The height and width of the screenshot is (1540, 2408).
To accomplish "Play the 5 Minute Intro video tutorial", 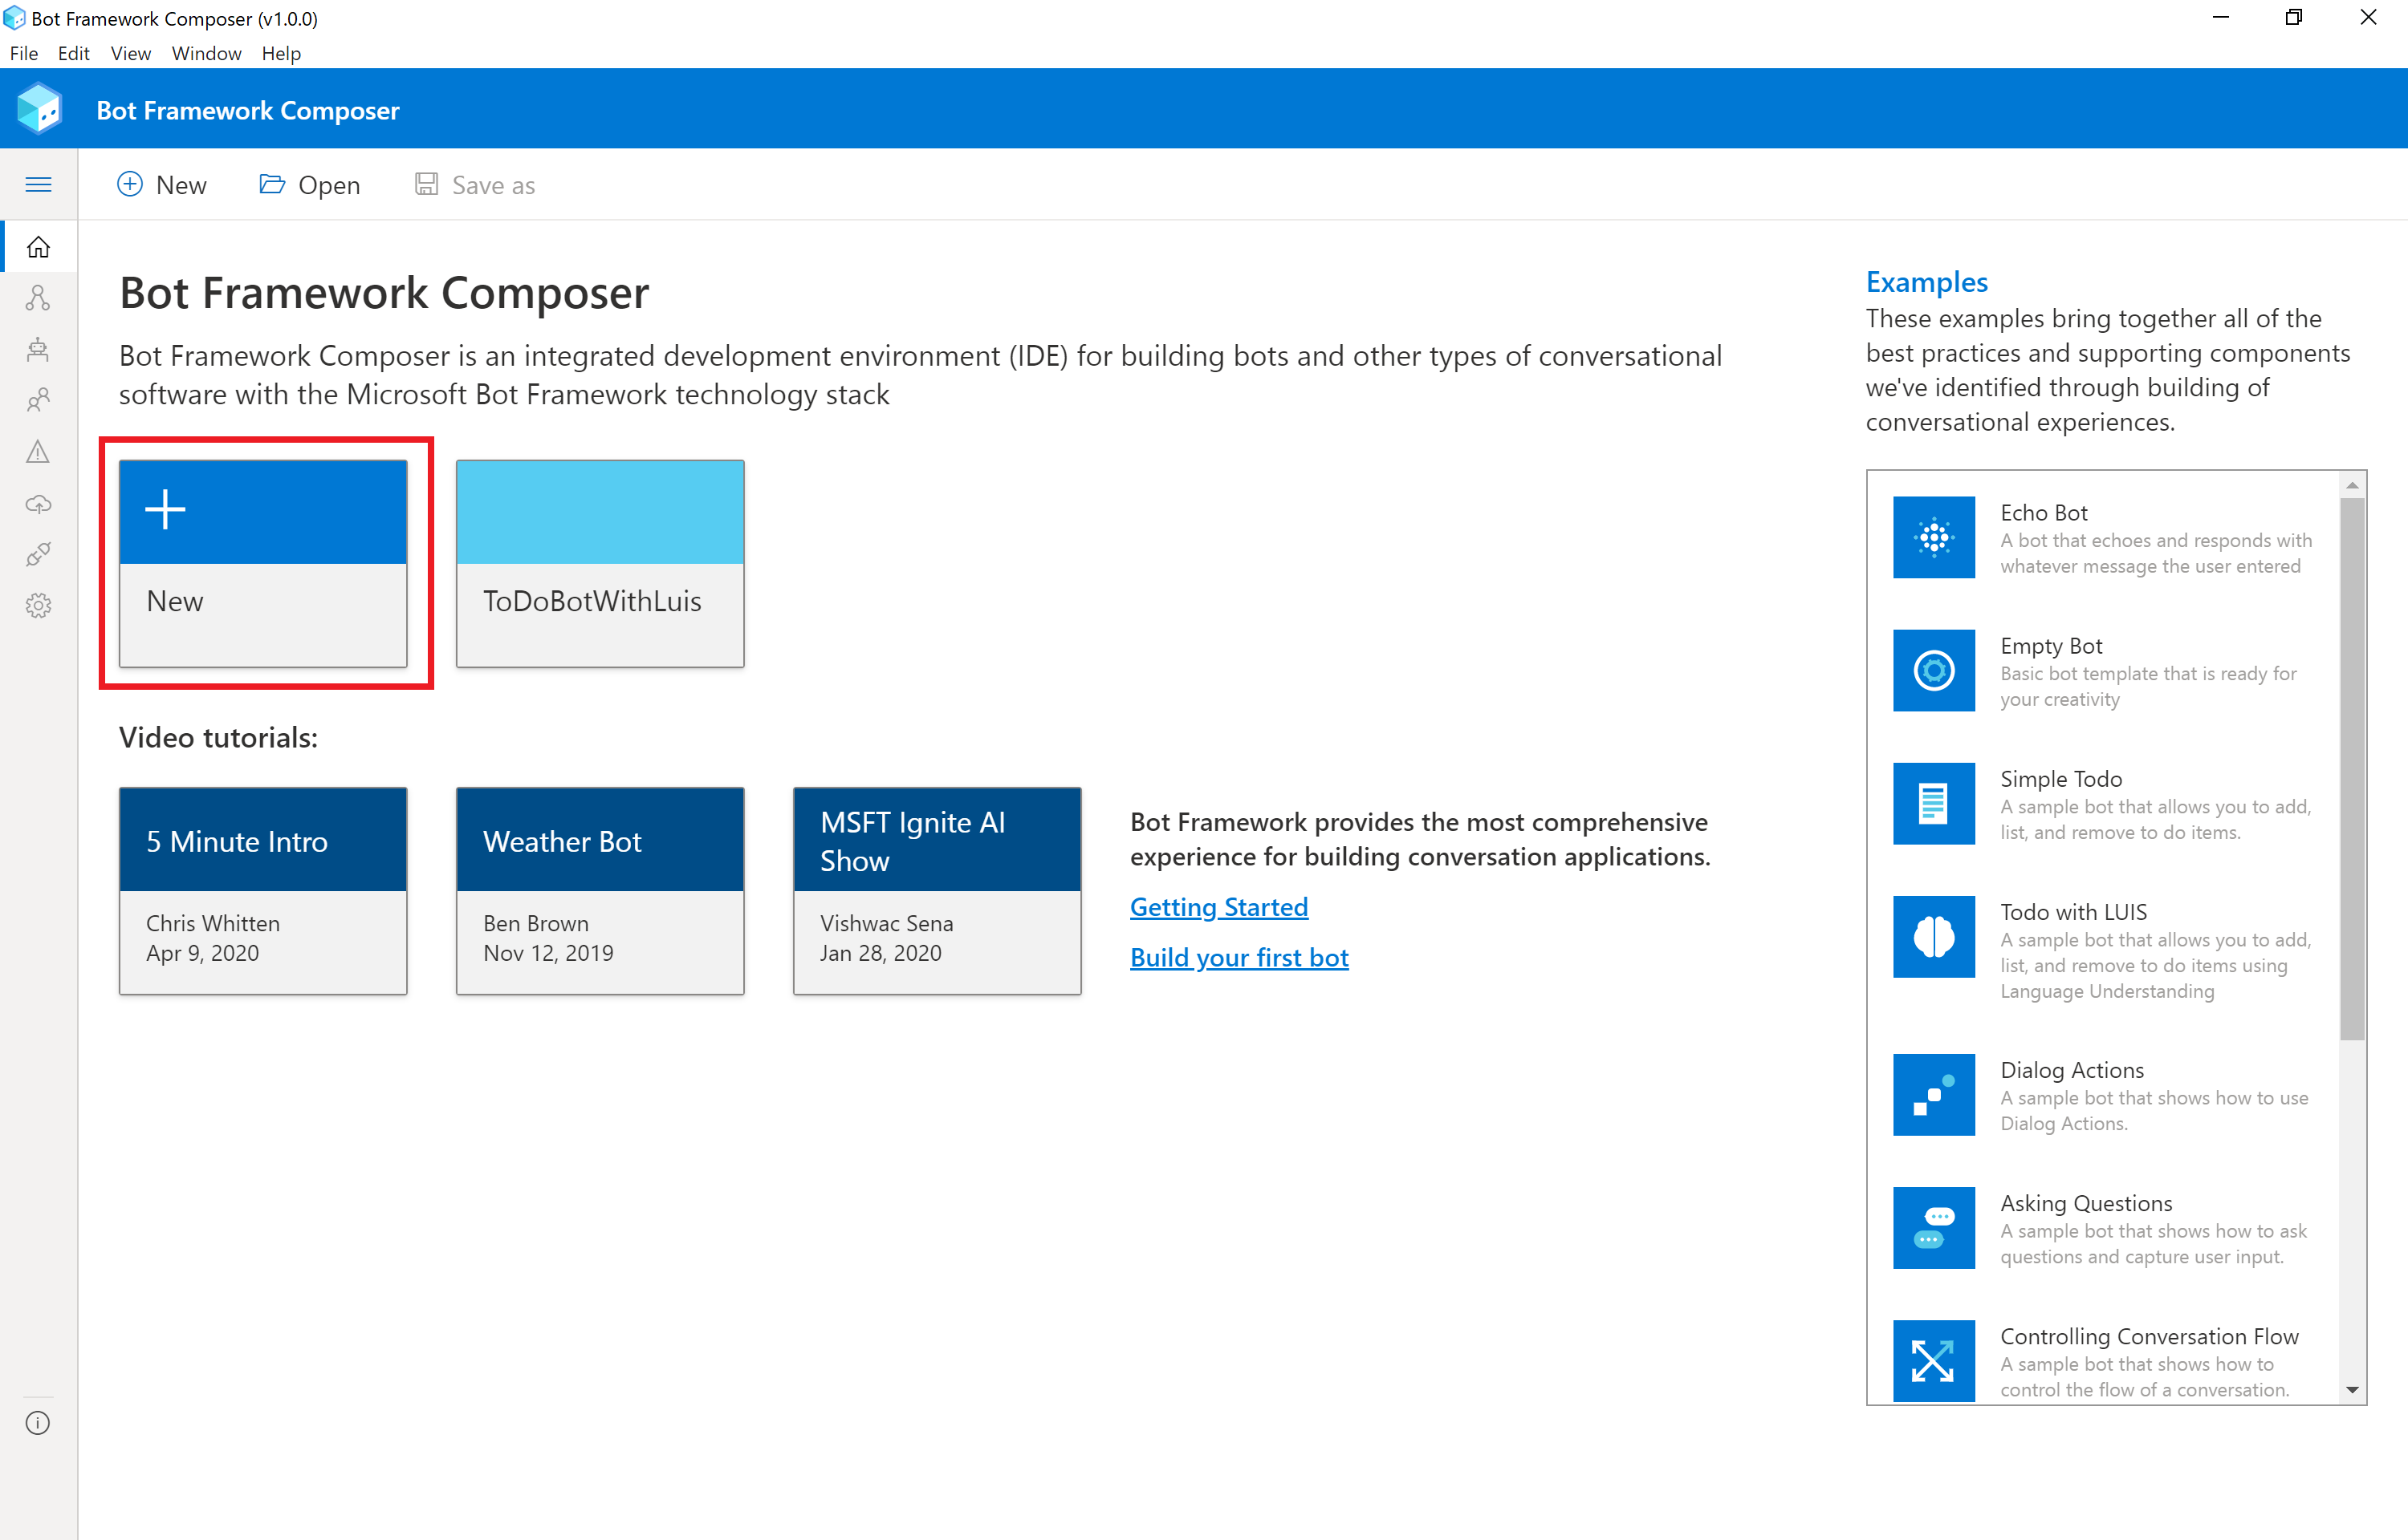I will 263,890.
